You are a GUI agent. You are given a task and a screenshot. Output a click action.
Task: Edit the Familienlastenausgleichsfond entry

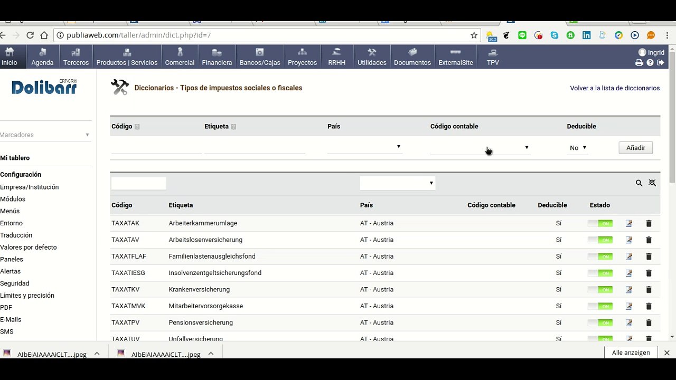[x=628, y=256]
